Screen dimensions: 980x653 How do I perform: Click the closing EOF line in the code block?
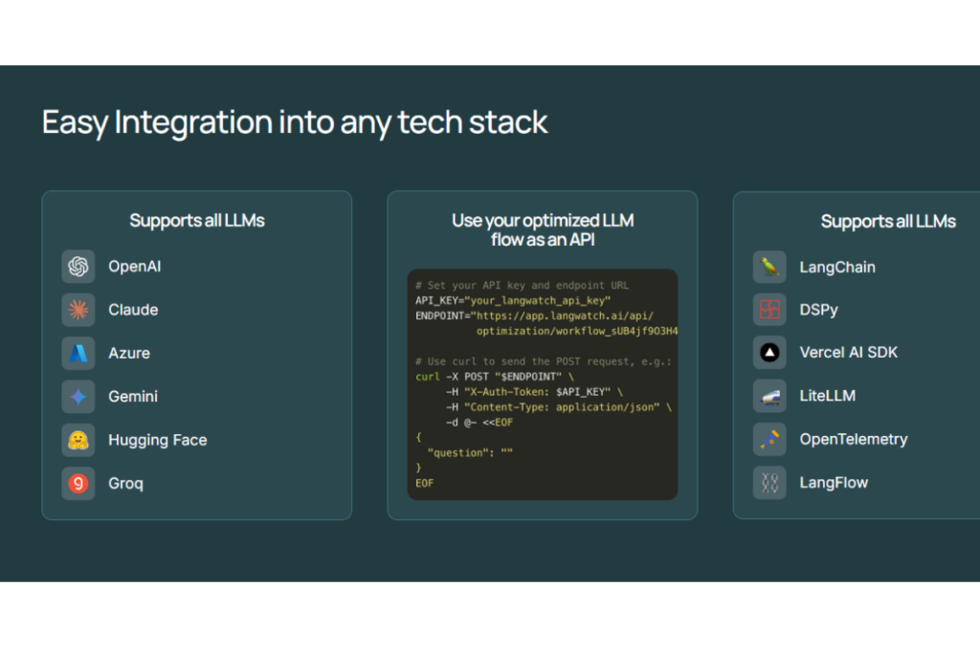point(424,483)
